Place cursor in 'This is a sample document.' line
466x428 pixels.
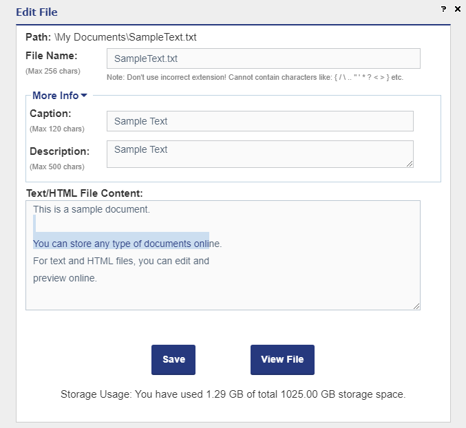click(92, 209)
